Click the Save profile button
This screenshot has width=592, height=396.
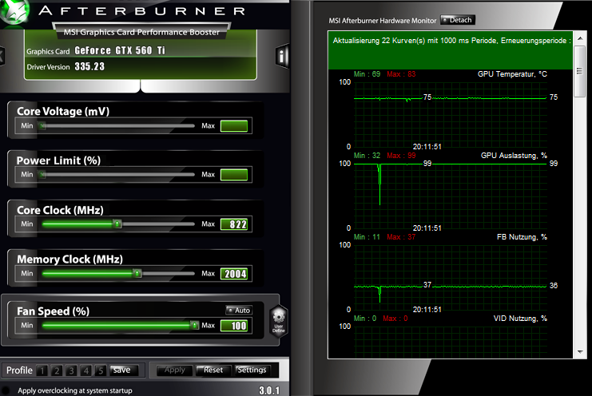click(x=121, y=370)
